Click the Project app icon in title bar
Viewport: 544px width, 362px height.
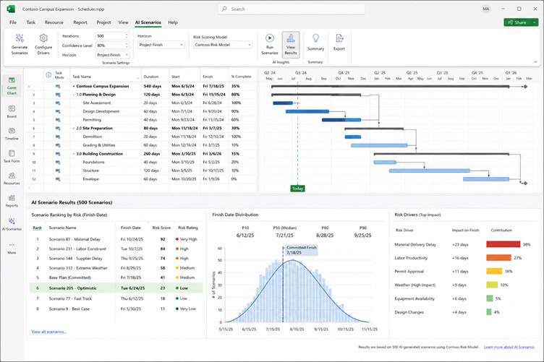point(11,9)
